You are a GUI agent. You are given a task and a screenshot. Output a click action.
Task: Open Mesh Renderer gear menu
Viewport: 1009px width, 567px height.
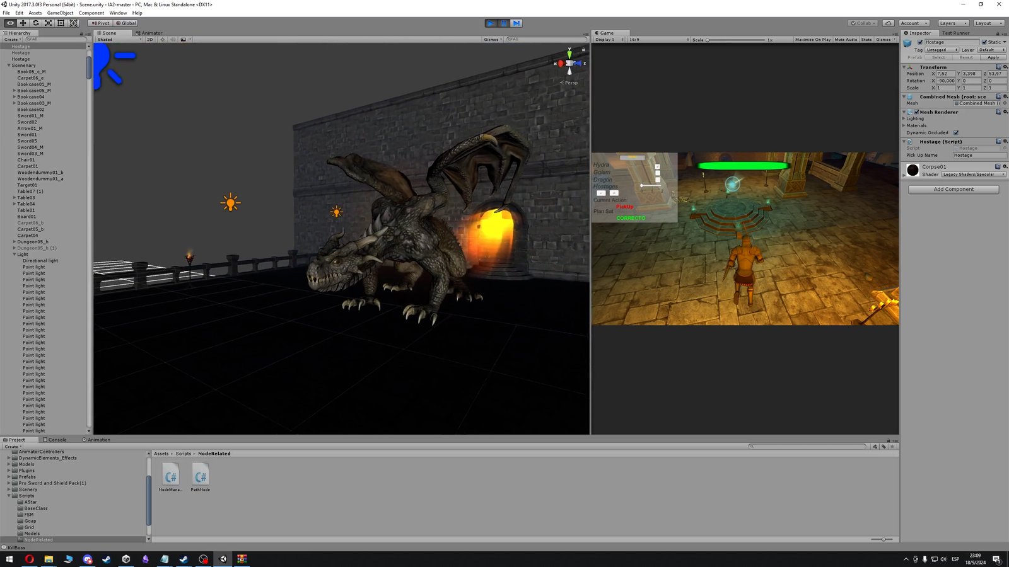pyautogui.click(x=1005, y=112)
